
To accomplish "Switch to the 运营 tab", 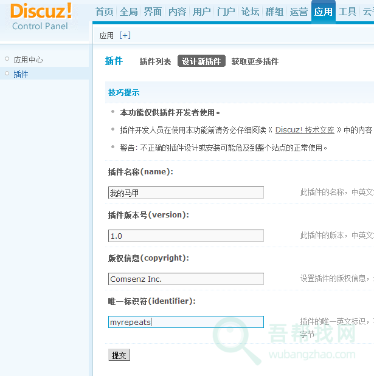I will (x=299, y=12).
